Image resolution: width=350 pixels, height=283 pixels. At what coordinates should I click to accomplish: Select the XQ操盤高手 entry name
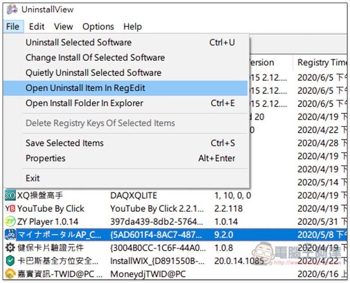pos(40,196)
